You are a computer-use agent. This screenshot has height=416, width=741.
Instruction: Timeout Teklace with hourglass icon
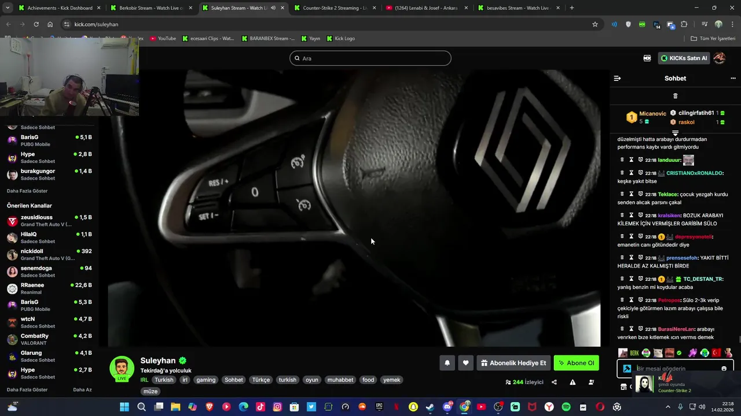632,194
